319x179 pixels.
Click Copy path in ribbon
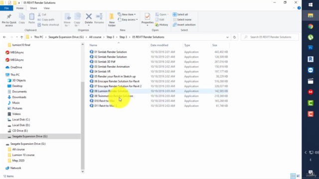click(x=46, y=19)
